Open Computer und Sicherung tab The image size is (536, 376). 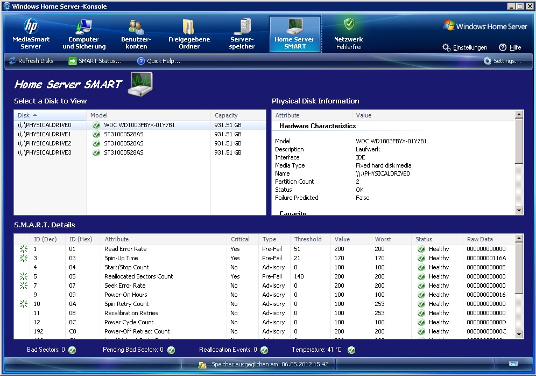[84, 34]
